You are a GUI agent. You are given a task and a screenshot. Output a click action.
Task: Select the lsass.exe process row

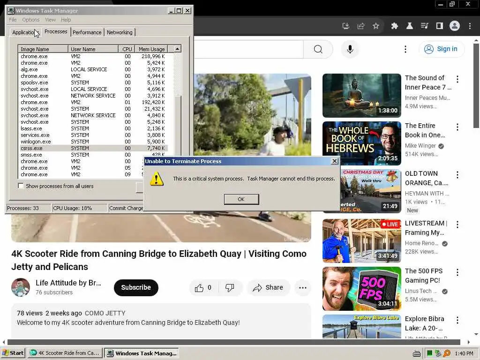tap(93, 128)
